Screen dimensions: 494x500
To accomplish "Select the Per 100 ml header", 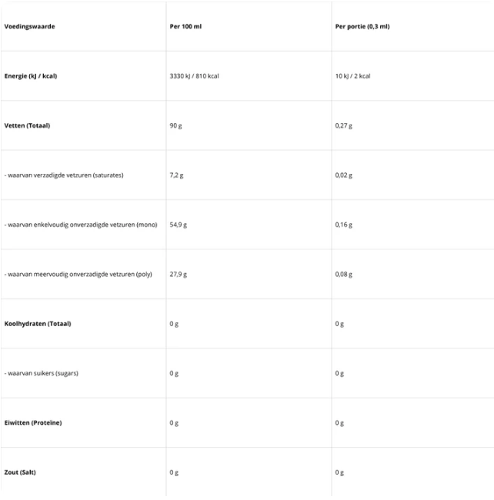I will [185, 26].
